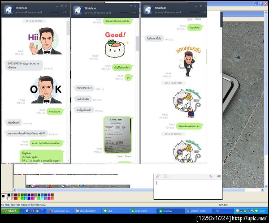Click Save under the ATM receipt photo
Viewport: 269px width, 223px height.
[120, 156]
